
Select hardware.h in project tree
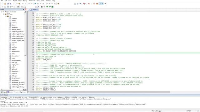coord(15,71)
